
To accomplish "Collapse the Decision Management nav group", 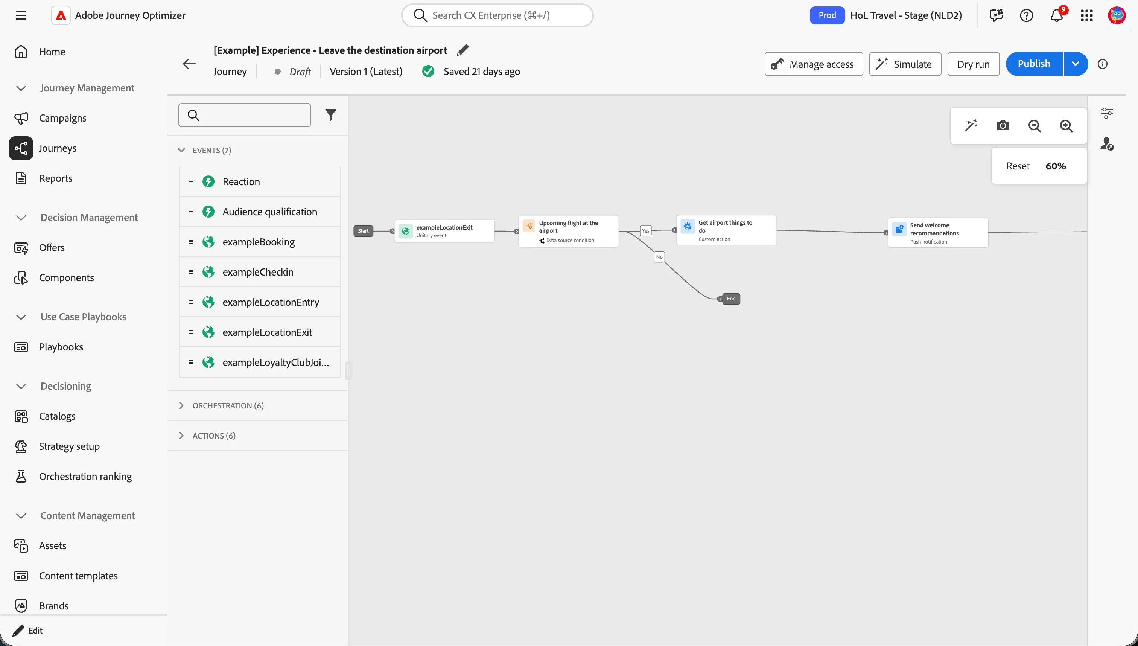I will tap(21, 218).
